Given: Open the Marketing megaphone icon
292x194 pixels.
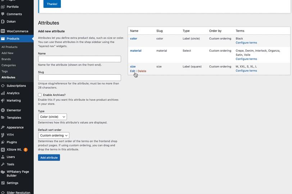Looking at the screenshot, I should pos(3,101).
